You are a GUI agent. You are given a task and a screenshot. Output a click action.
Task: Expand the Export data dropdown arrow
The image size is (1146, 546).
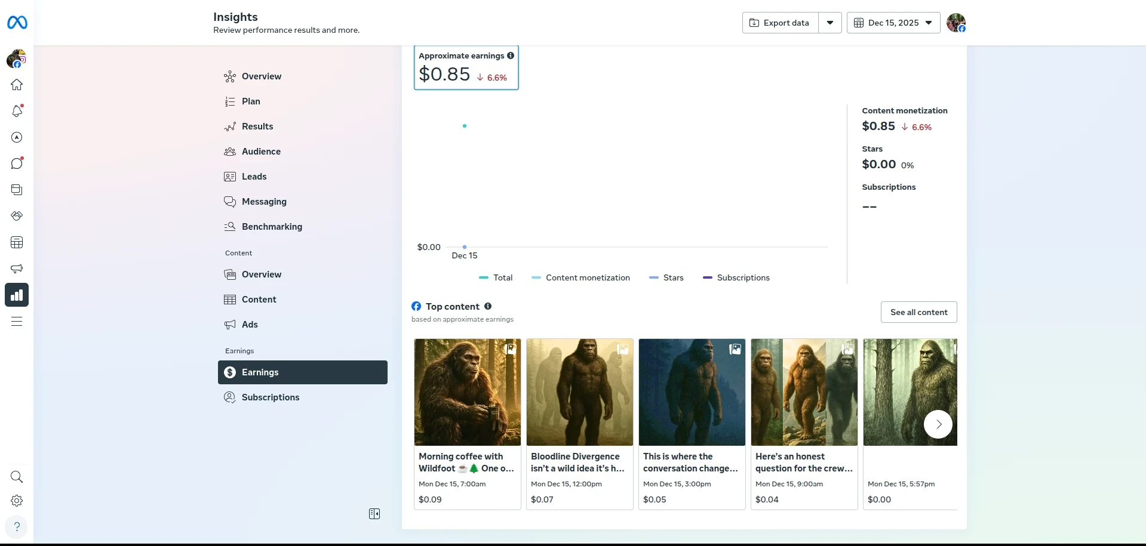(829, 23)
